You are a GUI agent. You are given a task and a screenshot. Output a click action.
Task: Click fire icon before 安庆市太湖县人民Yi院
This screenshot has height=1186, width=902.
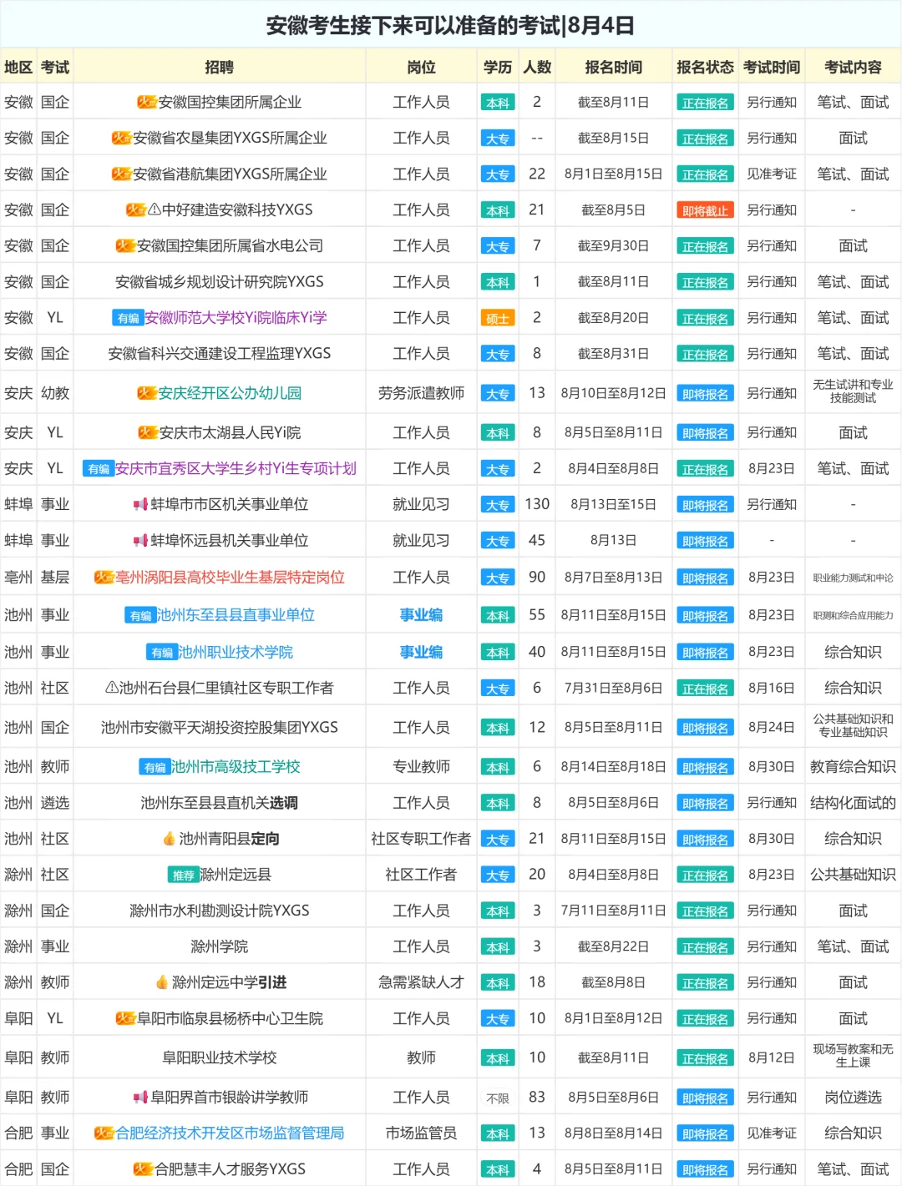click(148, 432)
